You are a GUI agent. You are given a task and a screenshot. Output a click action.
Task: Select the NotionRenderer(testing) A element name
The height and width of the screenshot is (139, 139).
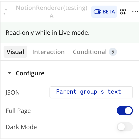(x=51, y=12)
